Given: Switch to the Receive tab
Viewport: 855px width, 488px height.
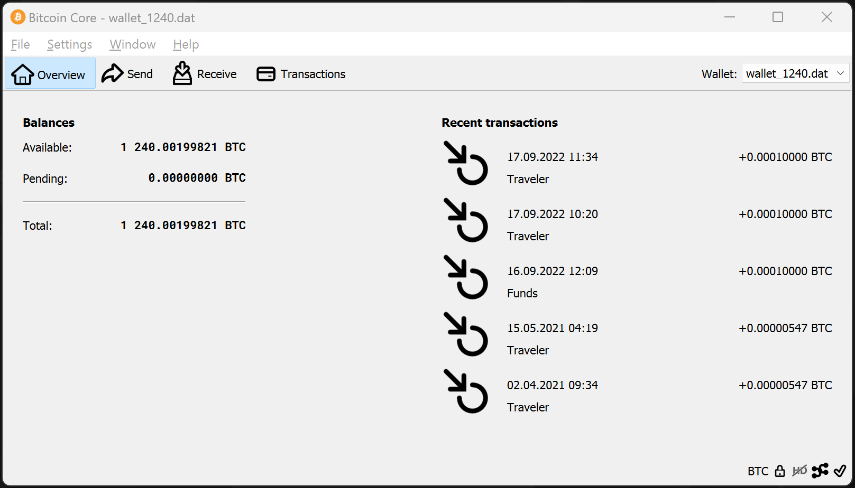Looking at the screenshot, I should point(205,74).
